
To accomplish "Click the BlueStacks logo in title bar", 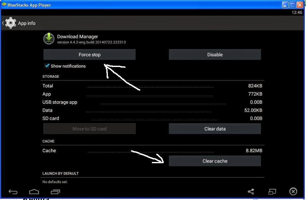I will pyautogui.click(x=4, y=5).
